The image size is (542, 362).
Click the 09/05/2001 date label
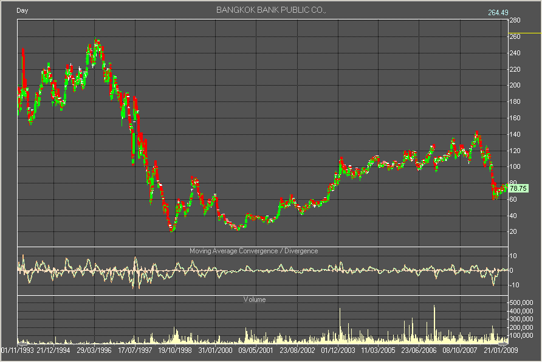point(256,350)
